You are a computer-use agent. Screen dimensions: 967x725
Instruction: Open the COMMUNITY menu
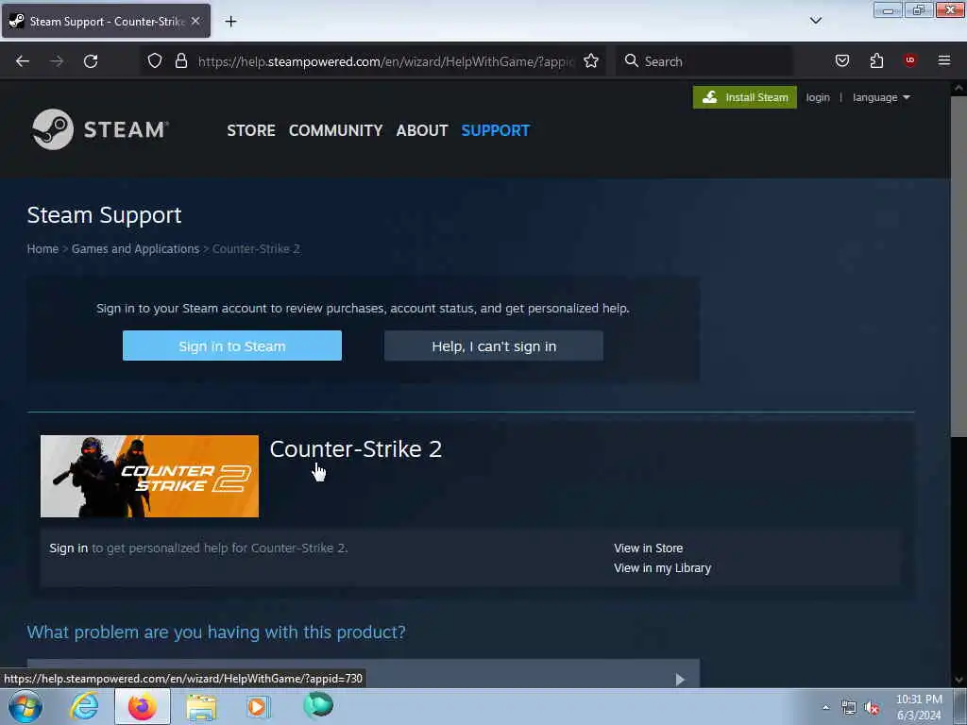tap(335, 130)
